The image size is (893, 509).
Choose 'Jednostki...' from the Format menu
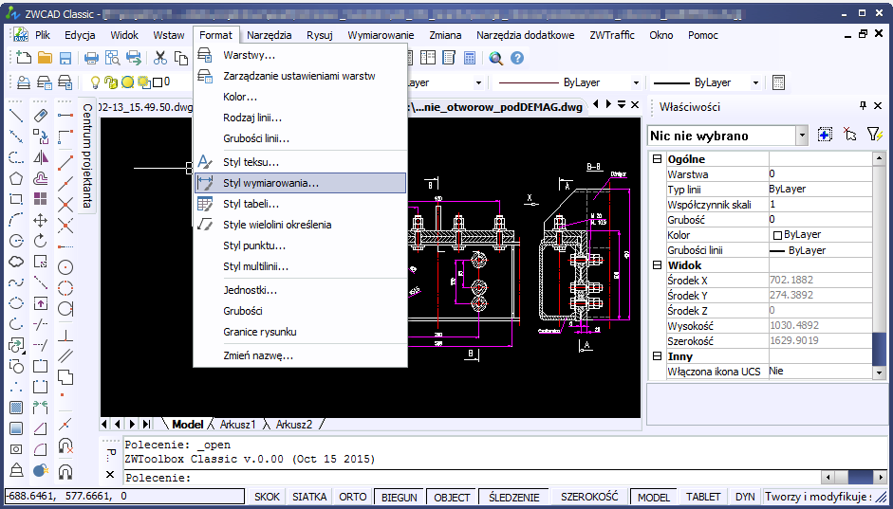[300, 290]
